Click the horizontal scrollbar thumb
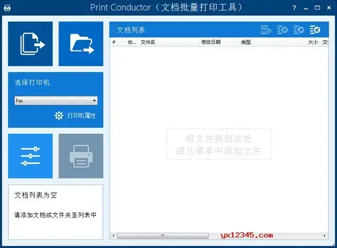This screenshot has height=248, width=337. [163, 236]
